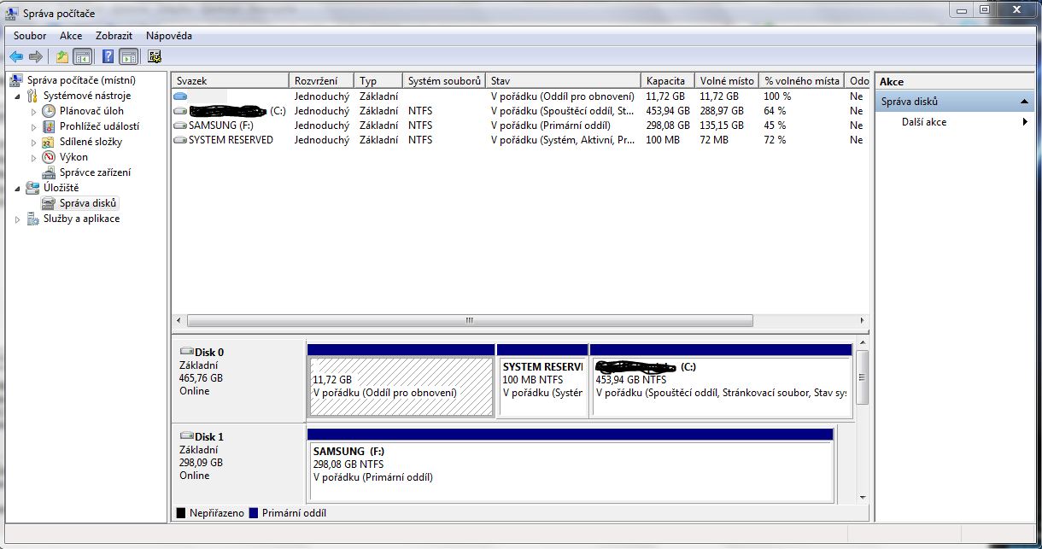Viewport: 1042px width, 549px height.
Task: Collapse the Správa disků actions section arrow
Action: click(1025, 102)
